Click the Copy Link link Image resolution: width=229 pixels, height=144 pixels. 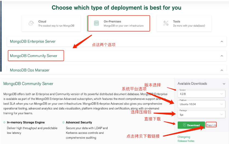pyautogui.click(x=211, y=125)
